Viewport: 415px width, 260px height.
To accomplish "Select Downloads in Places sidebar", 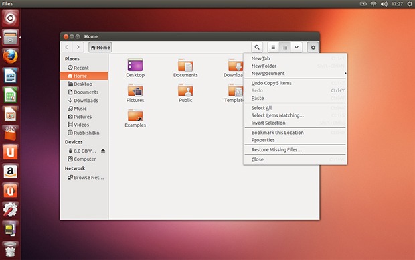I will point(84,101).
